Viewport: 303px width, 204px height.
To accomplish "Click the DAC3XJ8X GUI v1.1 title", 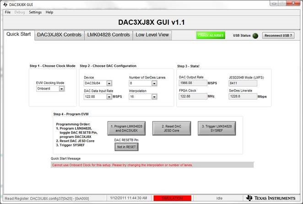I will tap(151, 22).
